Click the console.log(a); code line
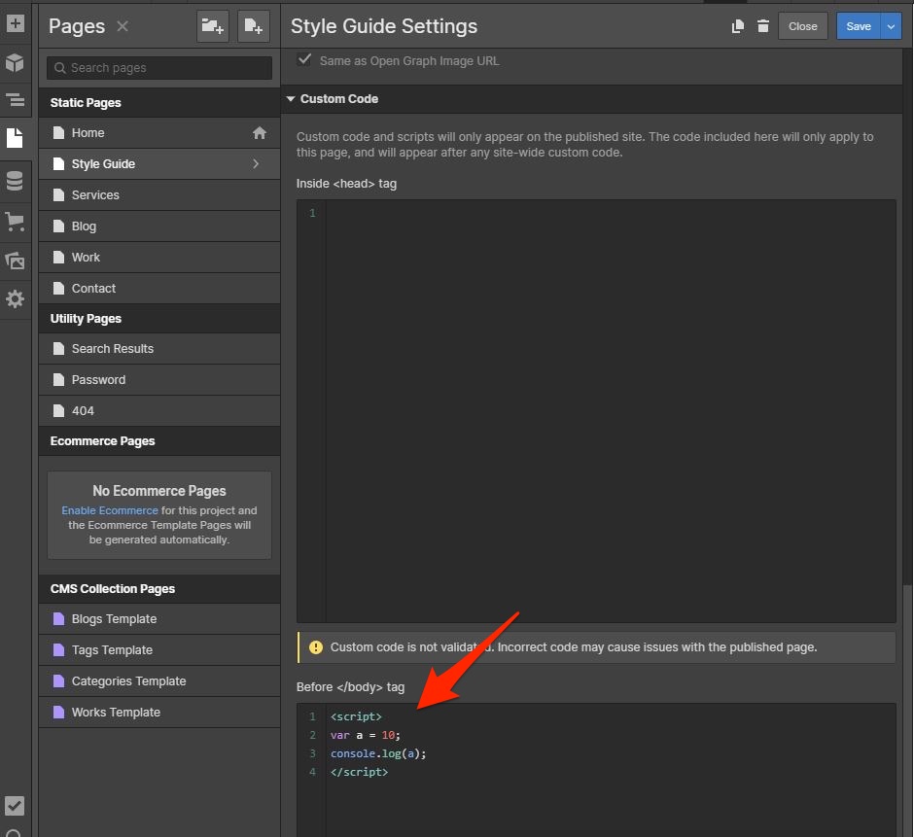The image size is (914, 837). click(378, 753)
